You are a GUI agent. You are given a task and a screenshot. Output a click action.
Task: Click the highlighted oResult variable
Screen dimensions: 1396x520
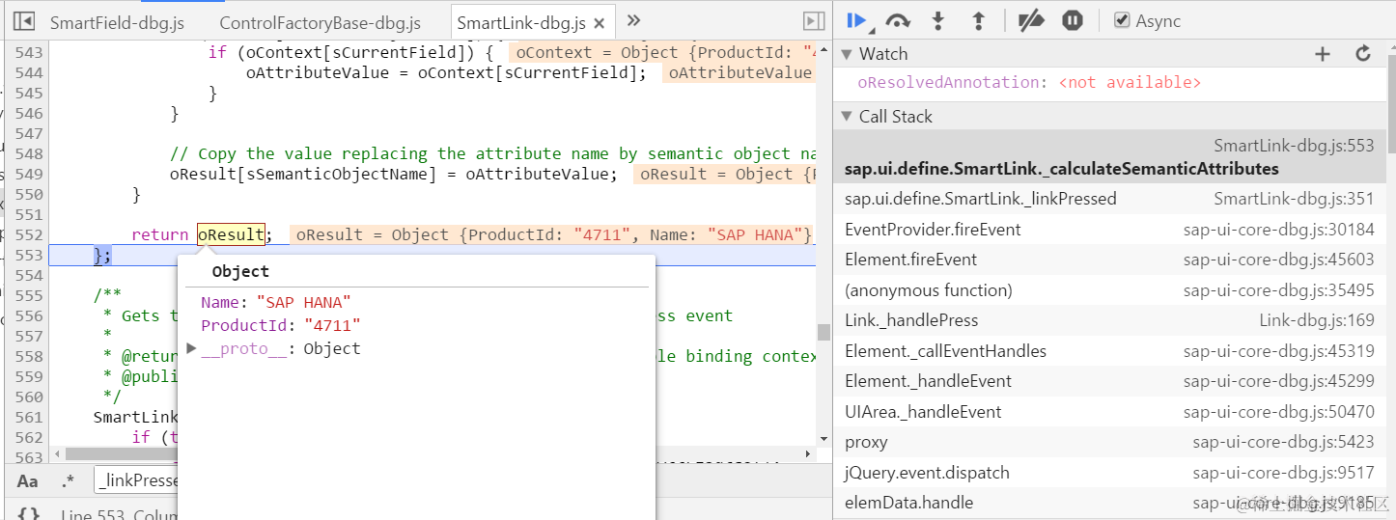pyautogui.click(x=231, y=234)
